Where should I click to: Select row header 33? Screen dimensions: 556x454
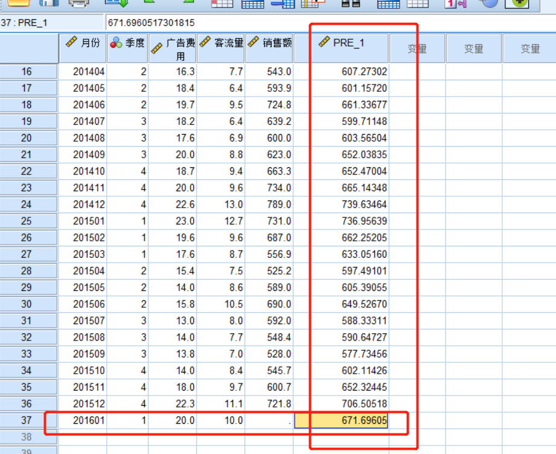(x=28, y=354)
